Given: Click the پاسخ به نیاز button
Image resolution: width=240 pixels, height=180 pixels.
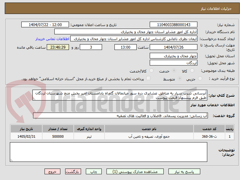Looking at the screenshot, I should click(x=184, y=172).
